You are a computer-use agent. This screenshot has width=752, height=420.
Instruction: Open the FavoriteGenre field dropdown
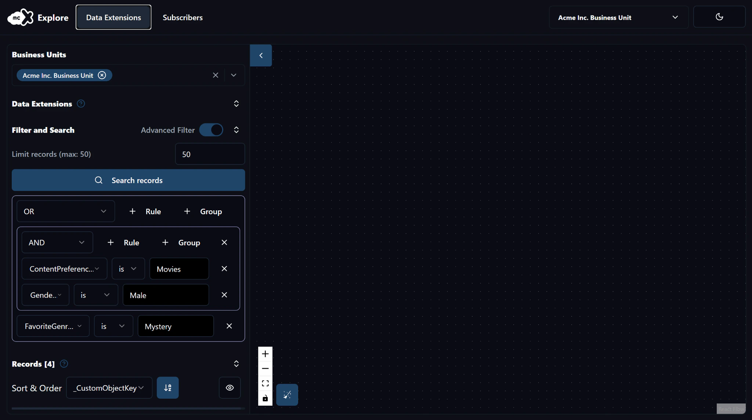(x=53, y=326)
